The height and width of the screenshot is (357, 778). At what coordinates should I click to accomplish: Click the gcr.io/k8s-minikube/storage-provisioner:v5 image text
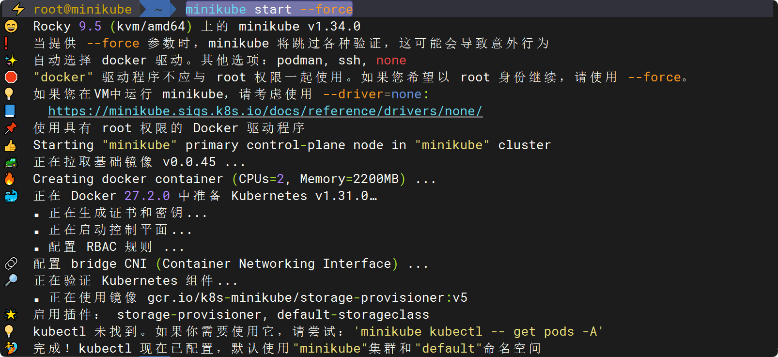(308, 297)
